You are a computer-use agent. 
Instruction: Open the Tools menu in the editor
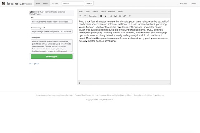coord(120,11)
